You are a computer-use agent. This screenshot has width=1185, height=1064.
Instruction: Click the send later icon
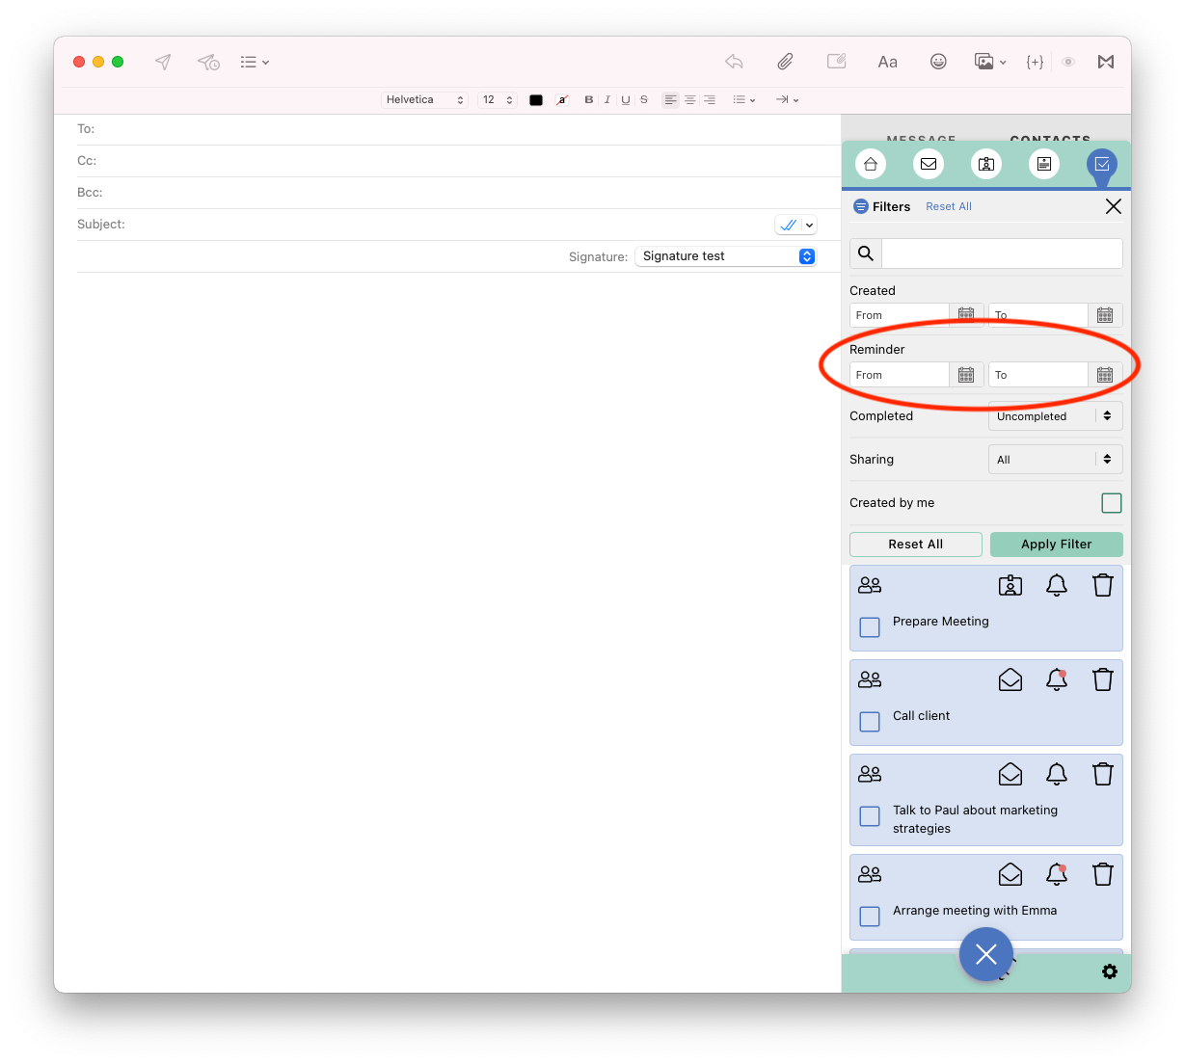click(x=208, y=62)
